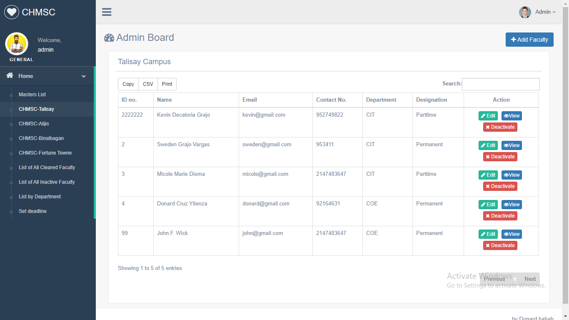
Task: Open List of All Inactive Faculty
Action: coord(47,182)
